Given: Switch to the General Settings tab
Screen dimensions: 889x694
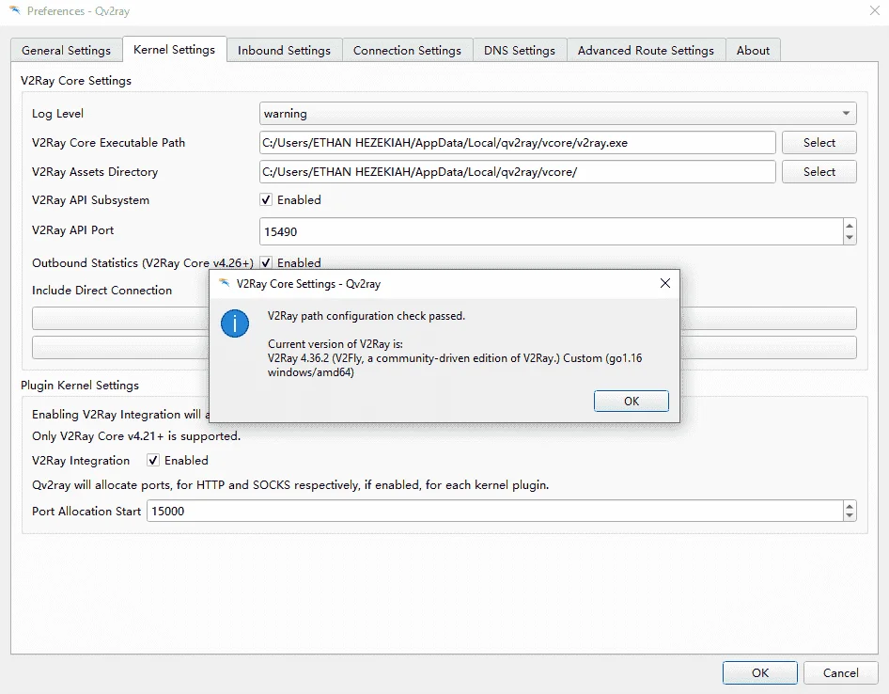Looking at the screenshot, I should pyautogui.click(x=66, y=51).
